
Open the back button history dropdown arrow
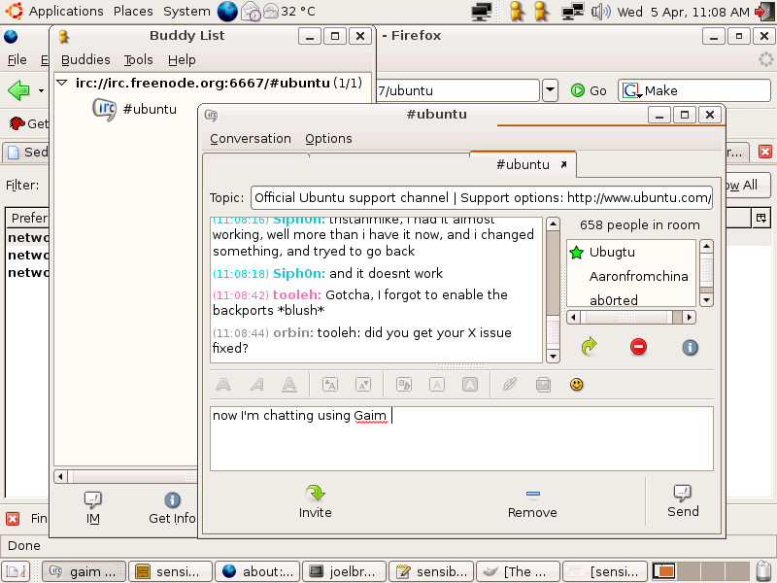click(41, 91)
